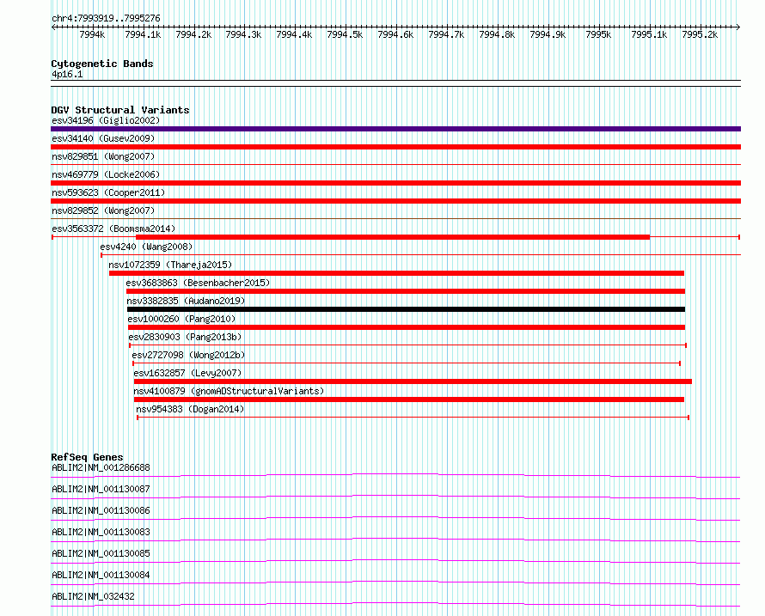Select ABLIM2|NM_032432 transcript label
Screen dimensions: 765x616
point(93,596)
